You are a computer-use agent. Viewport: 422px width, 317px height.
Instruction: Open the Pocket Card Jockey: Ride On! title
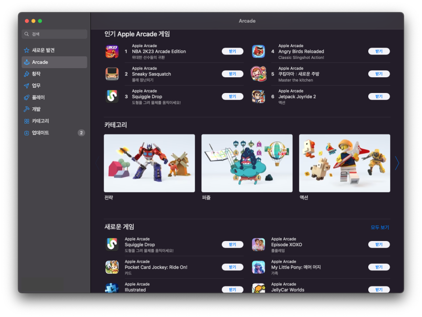pos(156,267)
